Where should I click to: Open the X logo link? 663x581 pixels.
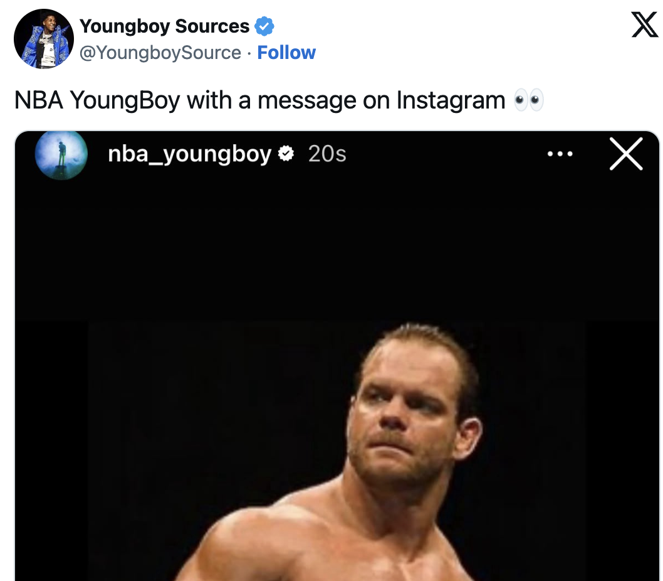coord(644,25)
